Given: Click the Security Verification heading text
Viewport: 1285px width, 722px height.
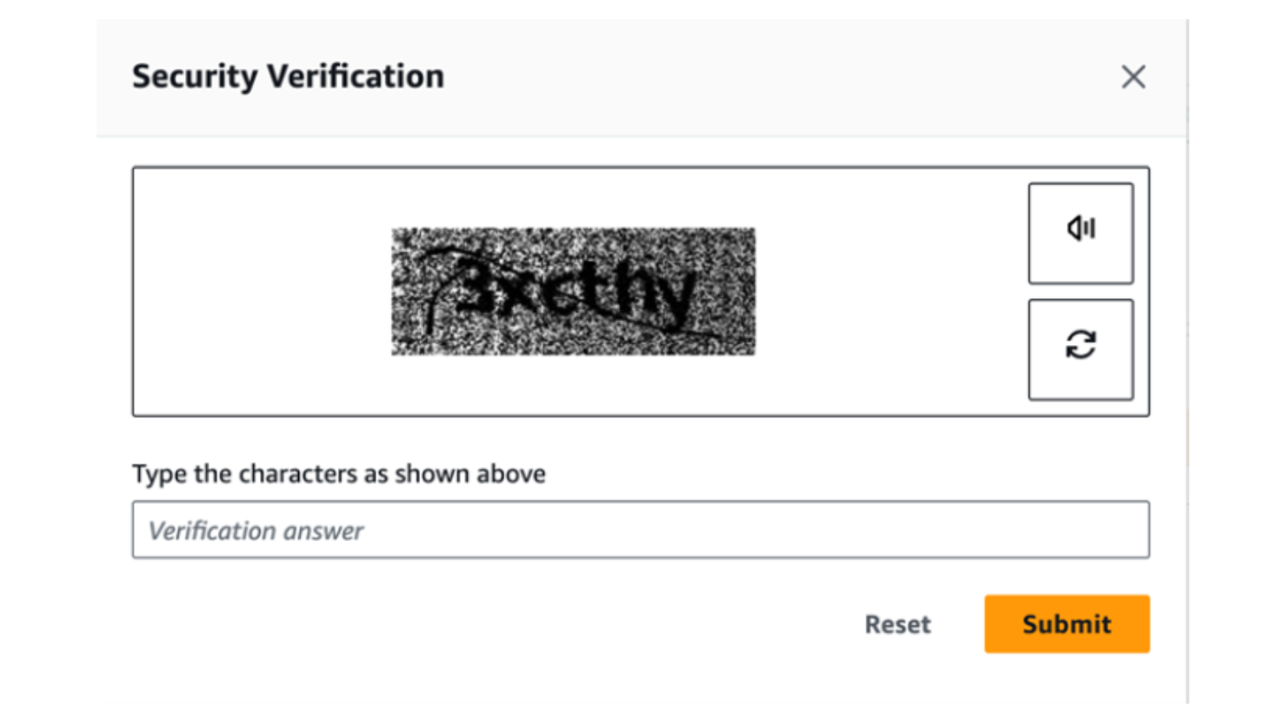Looking at the screenshot, I should tap(288, 77).
